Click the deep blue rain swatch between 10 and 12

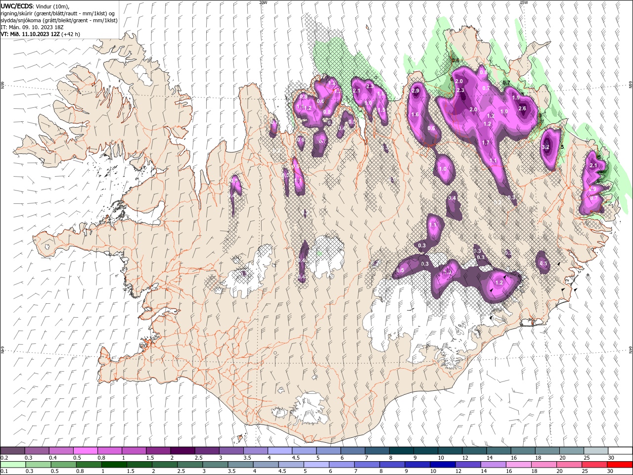443,465
